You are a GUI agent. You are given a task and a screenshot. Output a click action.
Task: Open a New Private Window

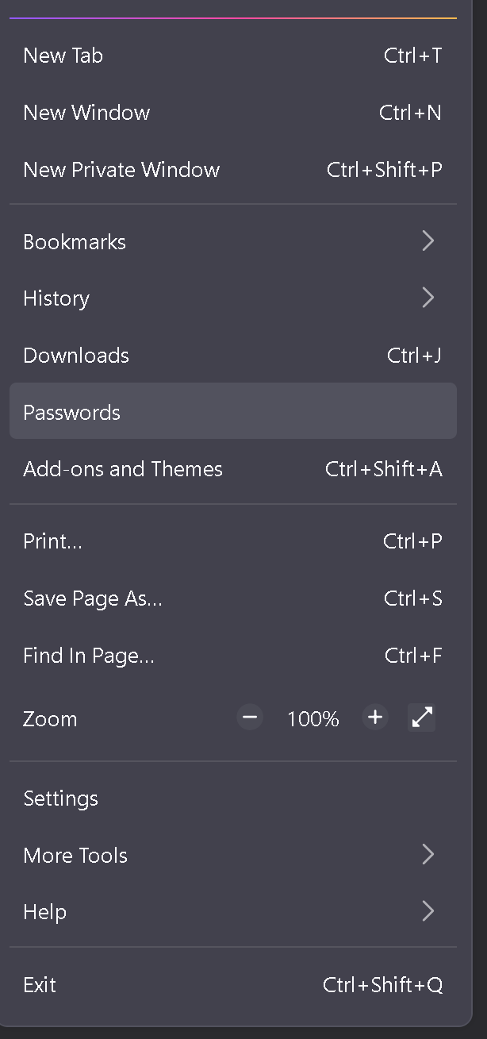[233, 170]
